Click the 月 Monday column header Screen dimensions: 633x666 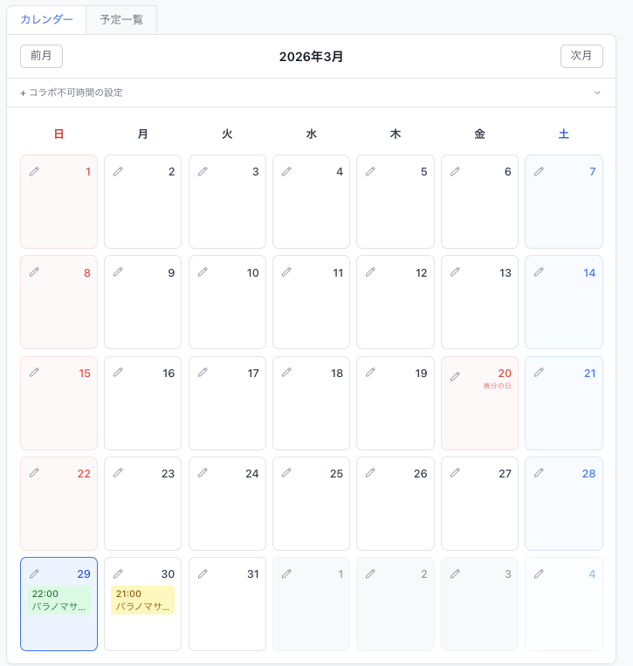click(142, 134)
